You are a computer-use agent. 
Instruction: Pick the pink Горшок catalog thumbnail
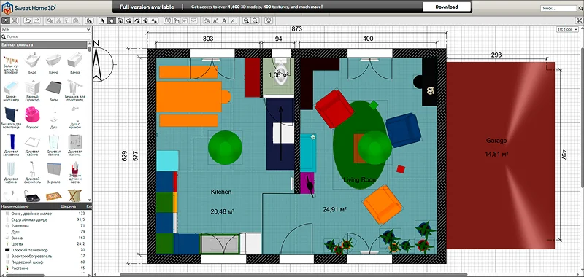32,114
